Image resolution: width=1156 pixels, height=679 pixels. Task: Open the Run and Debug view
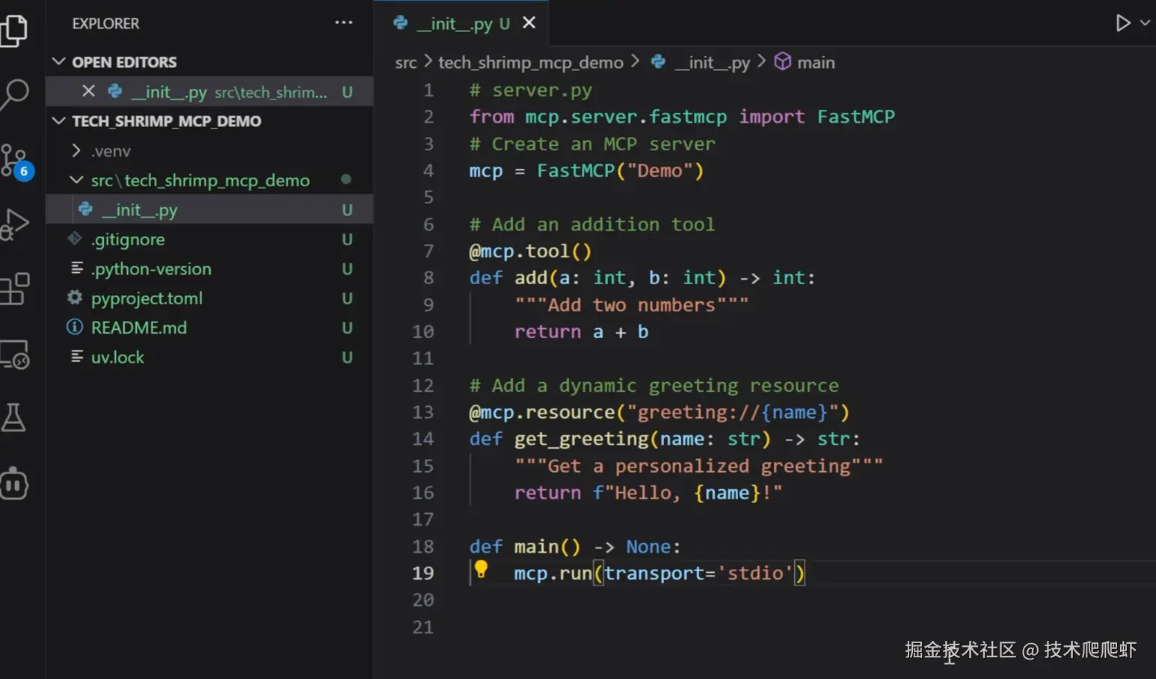click(x=15, y=224)
